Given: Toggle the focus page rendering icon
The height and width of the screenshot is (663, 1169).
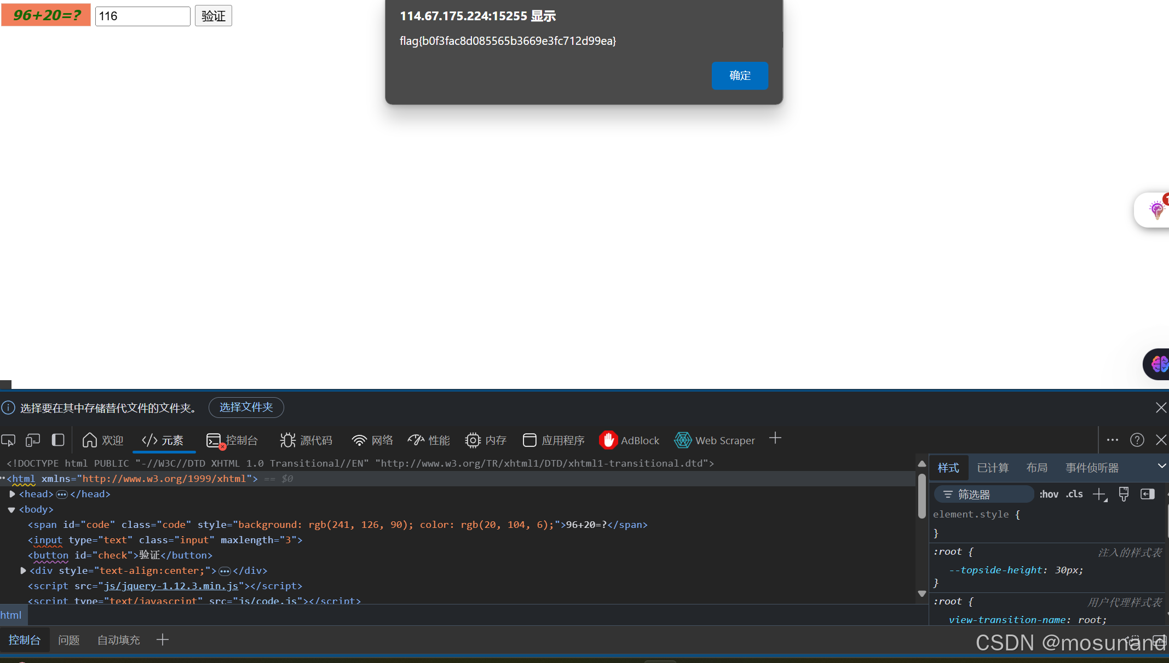Looking at the screenshot, I should (x=57, y=440).
